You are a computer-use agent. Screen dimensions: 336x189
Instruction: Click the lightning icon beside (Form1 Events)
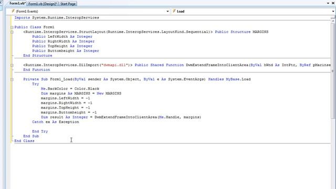(x=13, y=11)
